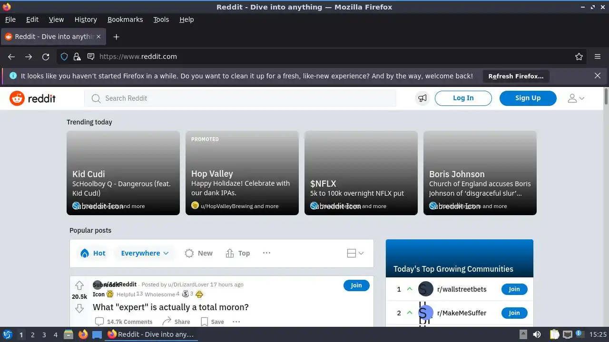This screenshot has height=342, width=609.
Task: Upvote the AskReddit post
Action: tap(79, 285)
